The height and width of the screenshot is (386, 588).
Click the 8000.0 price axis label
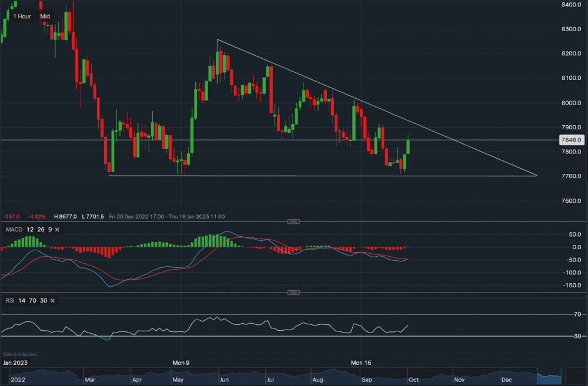pyautogui.click(x=570, y=103)
